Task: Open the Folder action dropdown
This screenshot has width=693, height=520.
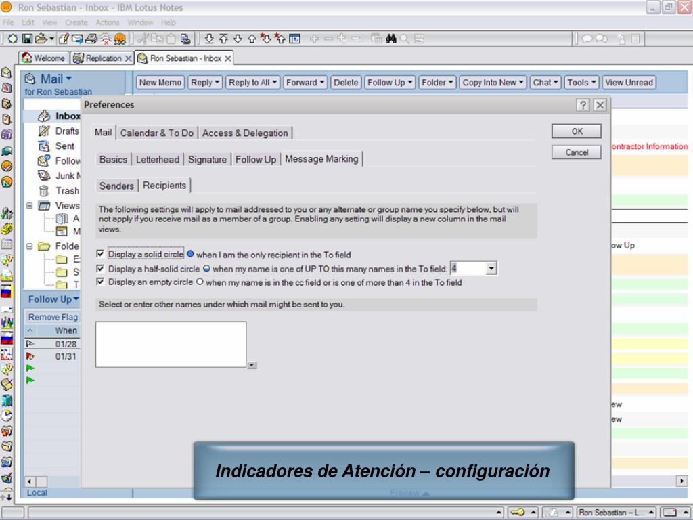Action: [x=437, y=82]
